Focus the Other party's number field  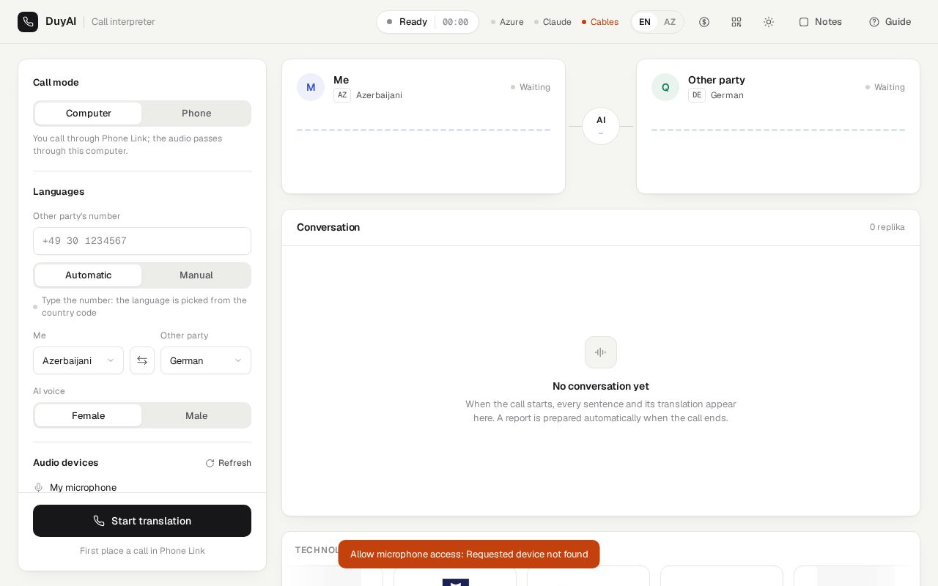pos(142,241)
